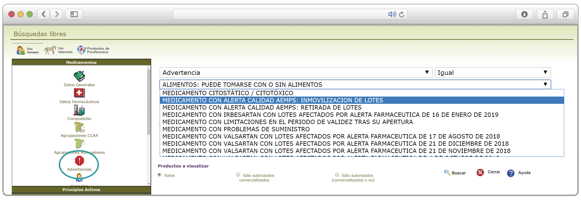This screenshot has height=205, width=581.
Task: Open Agrupaciones CCAA map icon
Action: (x=79, y=127)
